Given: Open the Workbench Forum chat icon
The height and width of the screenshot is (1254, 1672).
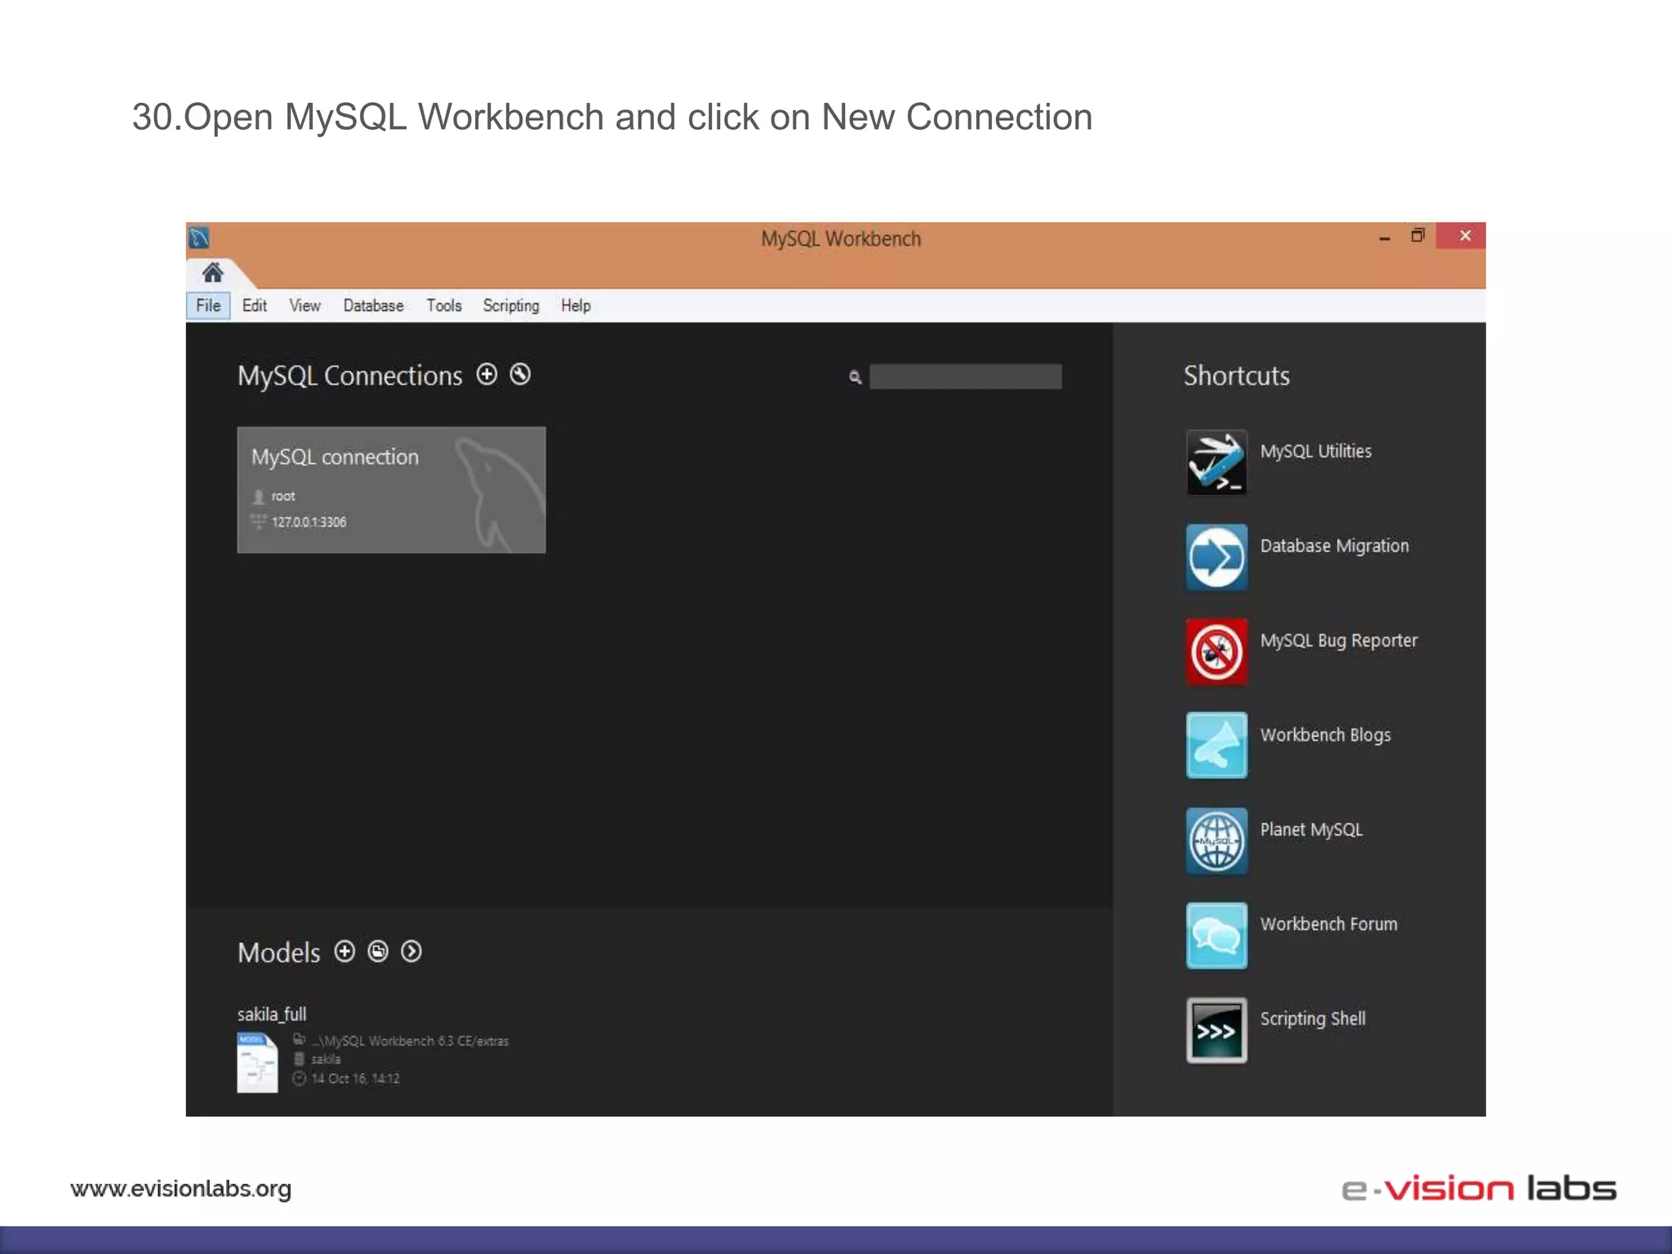Looking at the screenshot, I should tap(1216, 936).
